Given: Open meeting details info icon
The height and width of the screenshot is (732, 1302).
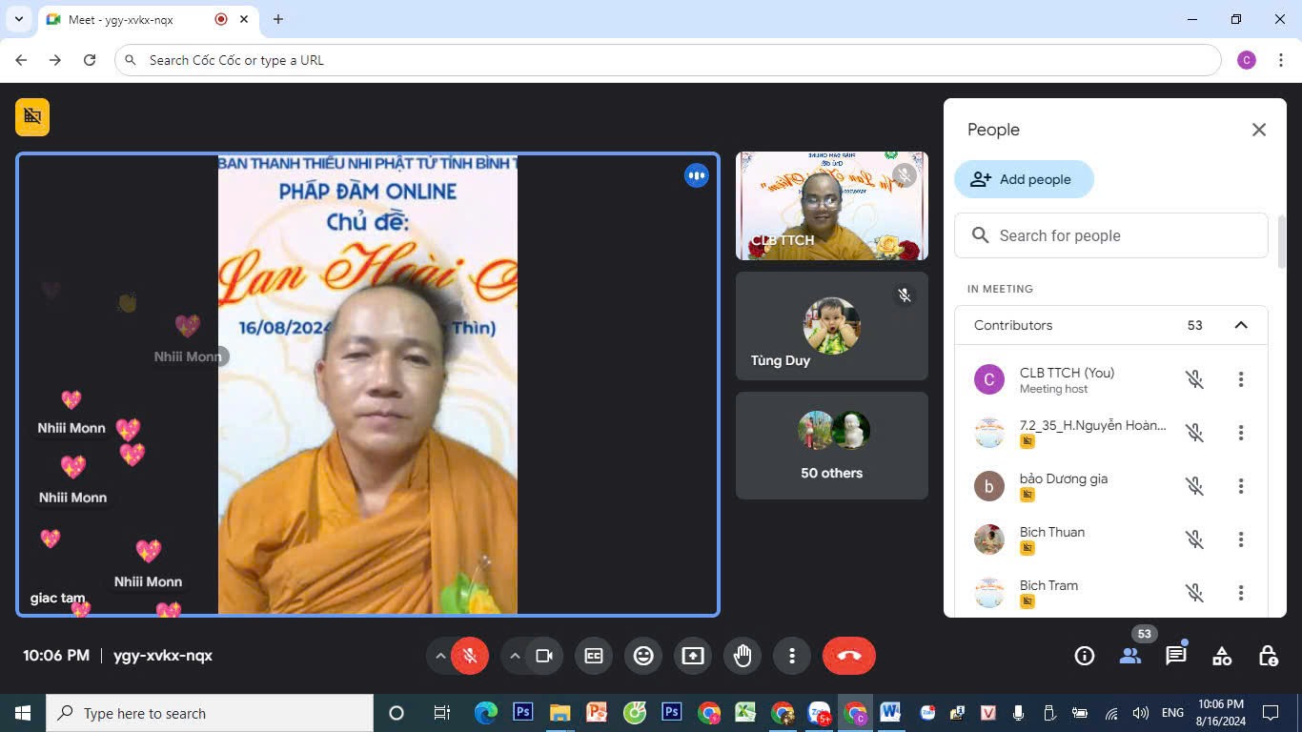Looking at the screenshot, I should click(1084, 656).
